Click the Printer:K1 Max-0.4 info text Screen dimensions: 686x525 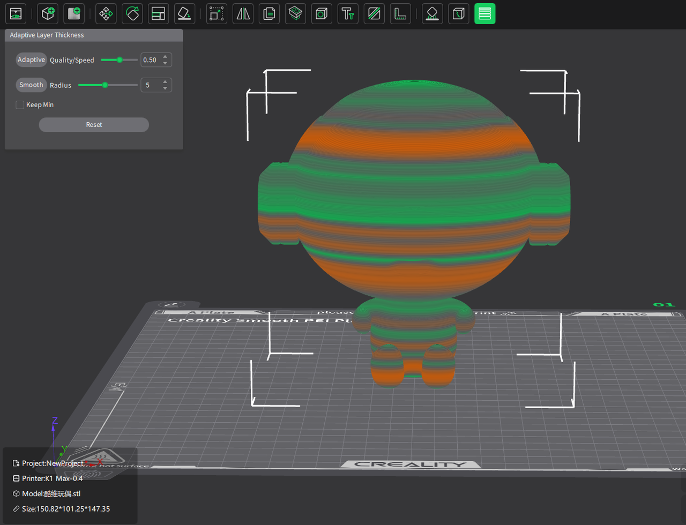(x=52, y=478)
